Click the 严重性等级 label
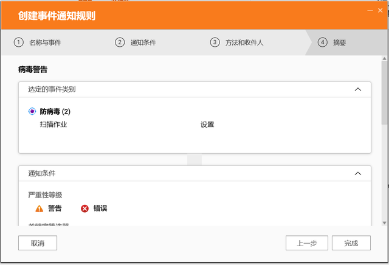389x265 pixels. click(x=45, y=195)
